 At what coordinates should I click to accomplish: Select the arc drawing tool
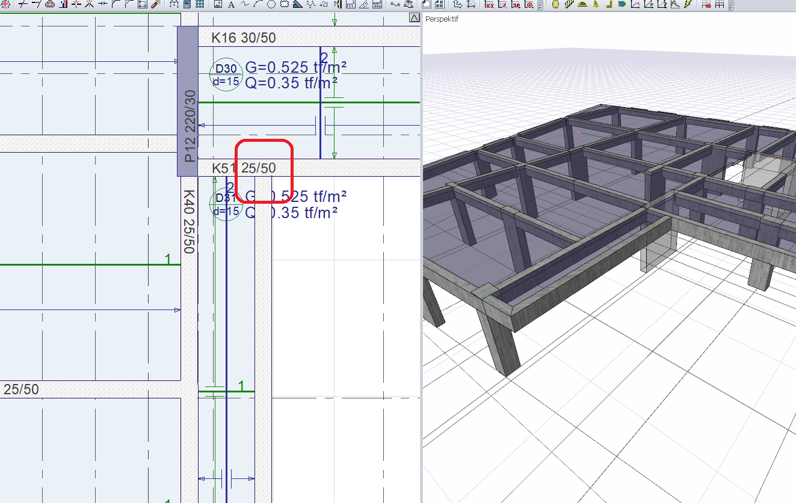[x=258, y=4]
